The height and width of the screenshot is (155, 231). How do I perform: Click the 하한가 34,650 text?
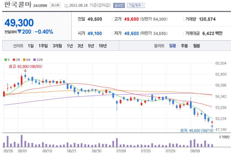[153, 33]
